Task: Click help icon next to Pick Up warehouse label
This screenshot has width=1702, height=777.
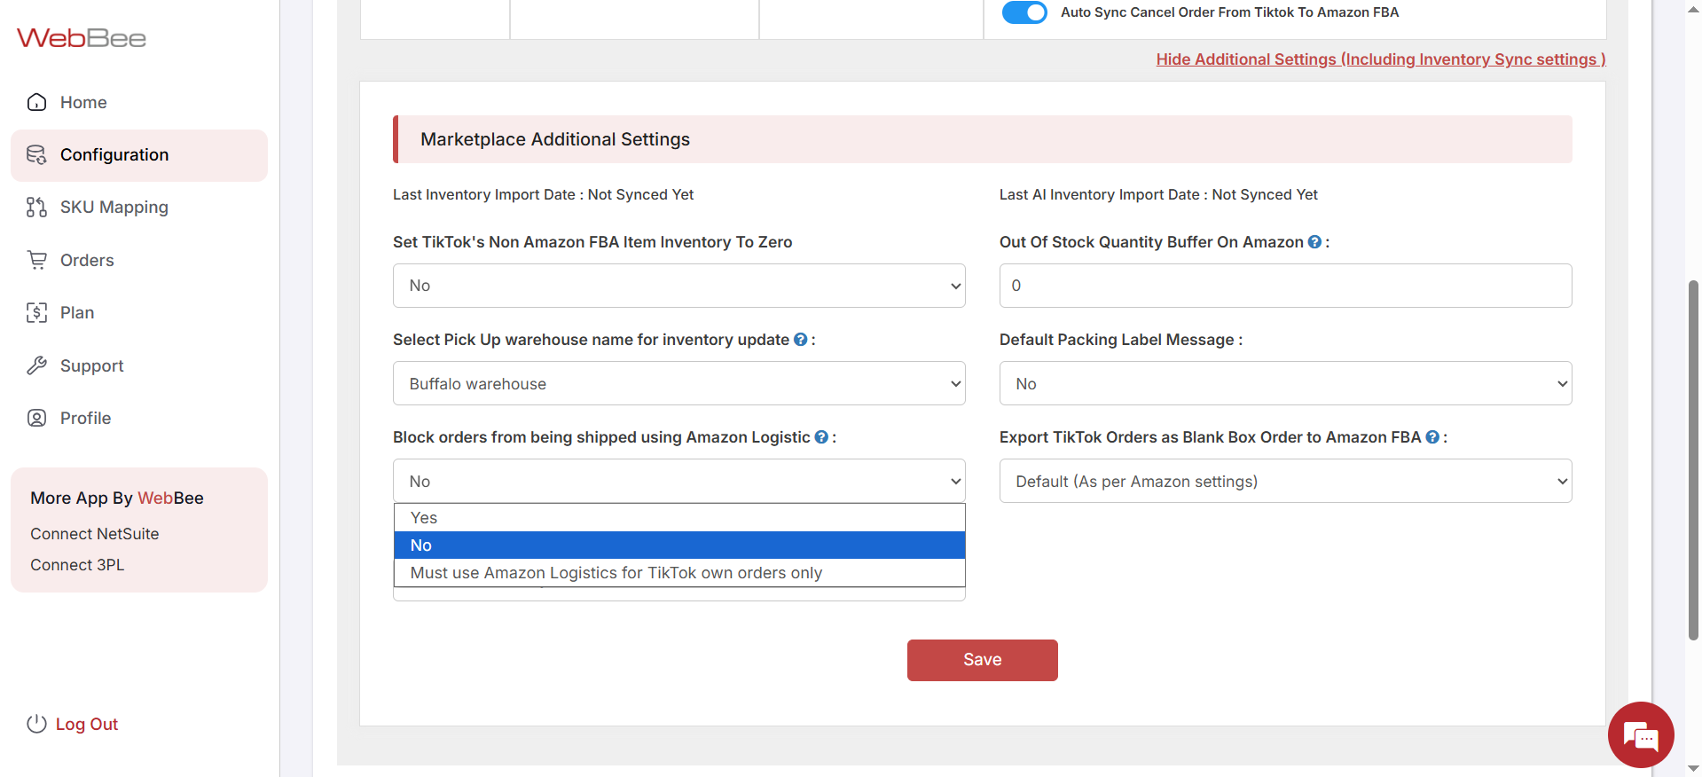Action: [800, 340]
